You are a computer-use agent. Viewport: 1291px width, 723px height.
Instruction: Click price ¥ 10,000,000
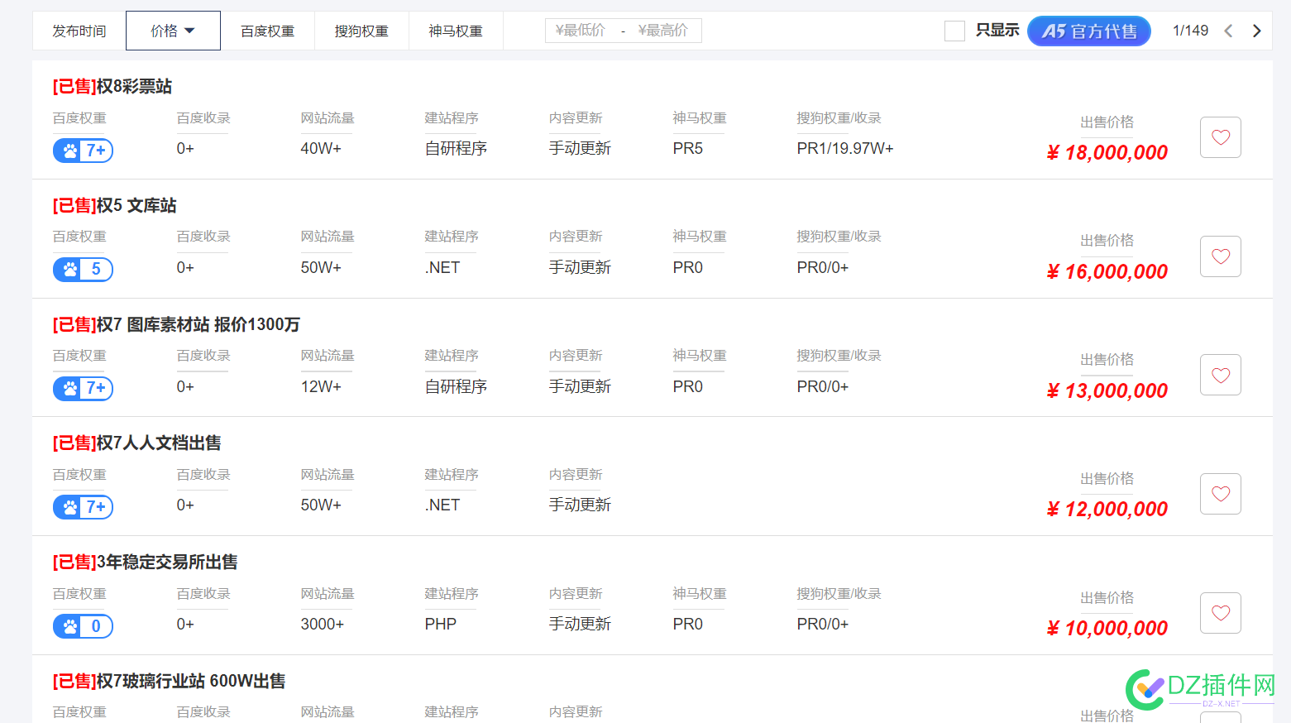click(1107, 628)
